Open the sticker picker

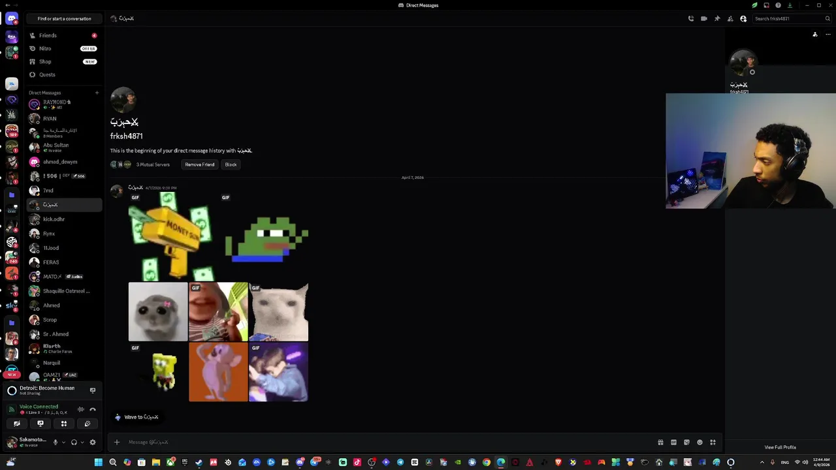tap(686, 442)
